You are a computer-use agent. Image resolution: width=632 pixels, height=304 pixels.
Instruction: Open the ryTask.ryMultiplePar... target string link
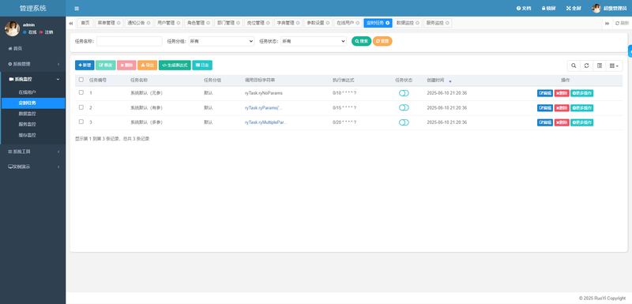pos(265,122)
